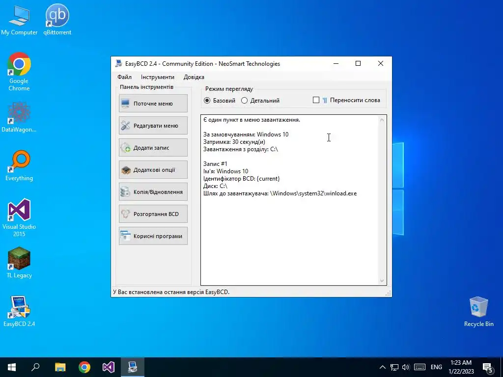Select the Google Chrome desktop icon
Image resolution: width=503 pixels, height=377 pixels.
[19, 72]
